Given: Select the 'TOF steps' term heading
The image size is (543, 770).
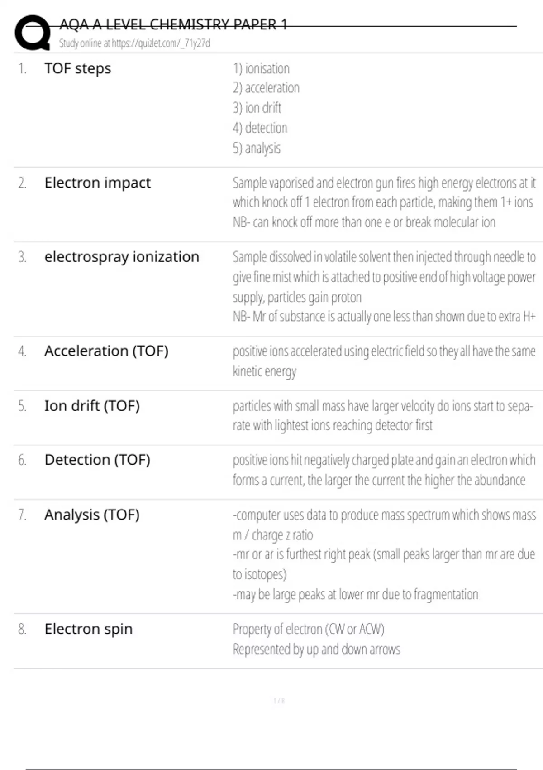Looking at the screenshot, I should pos(77,68).
